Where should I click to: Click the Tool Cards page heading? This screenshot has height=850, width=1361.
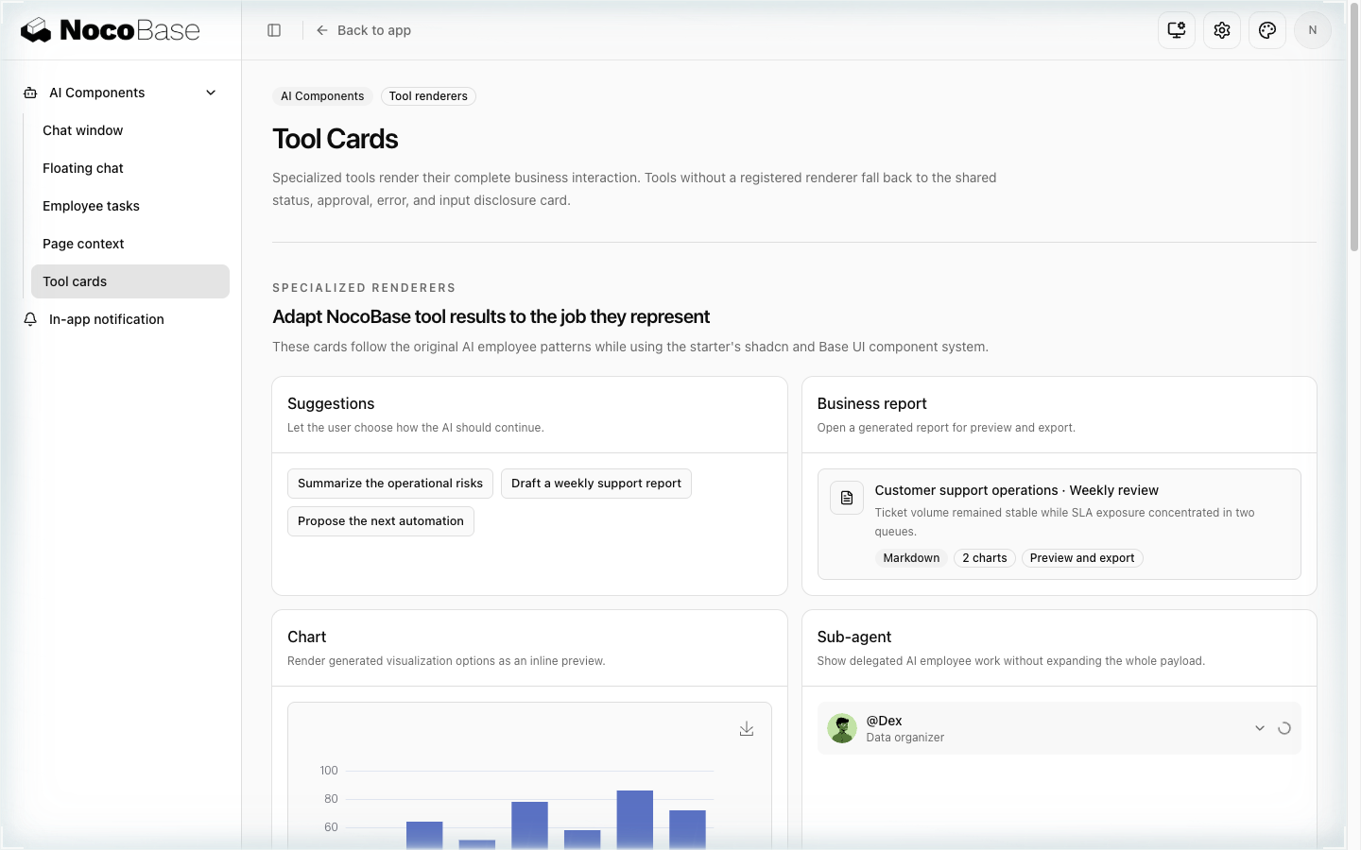click(x=336, y=139)
